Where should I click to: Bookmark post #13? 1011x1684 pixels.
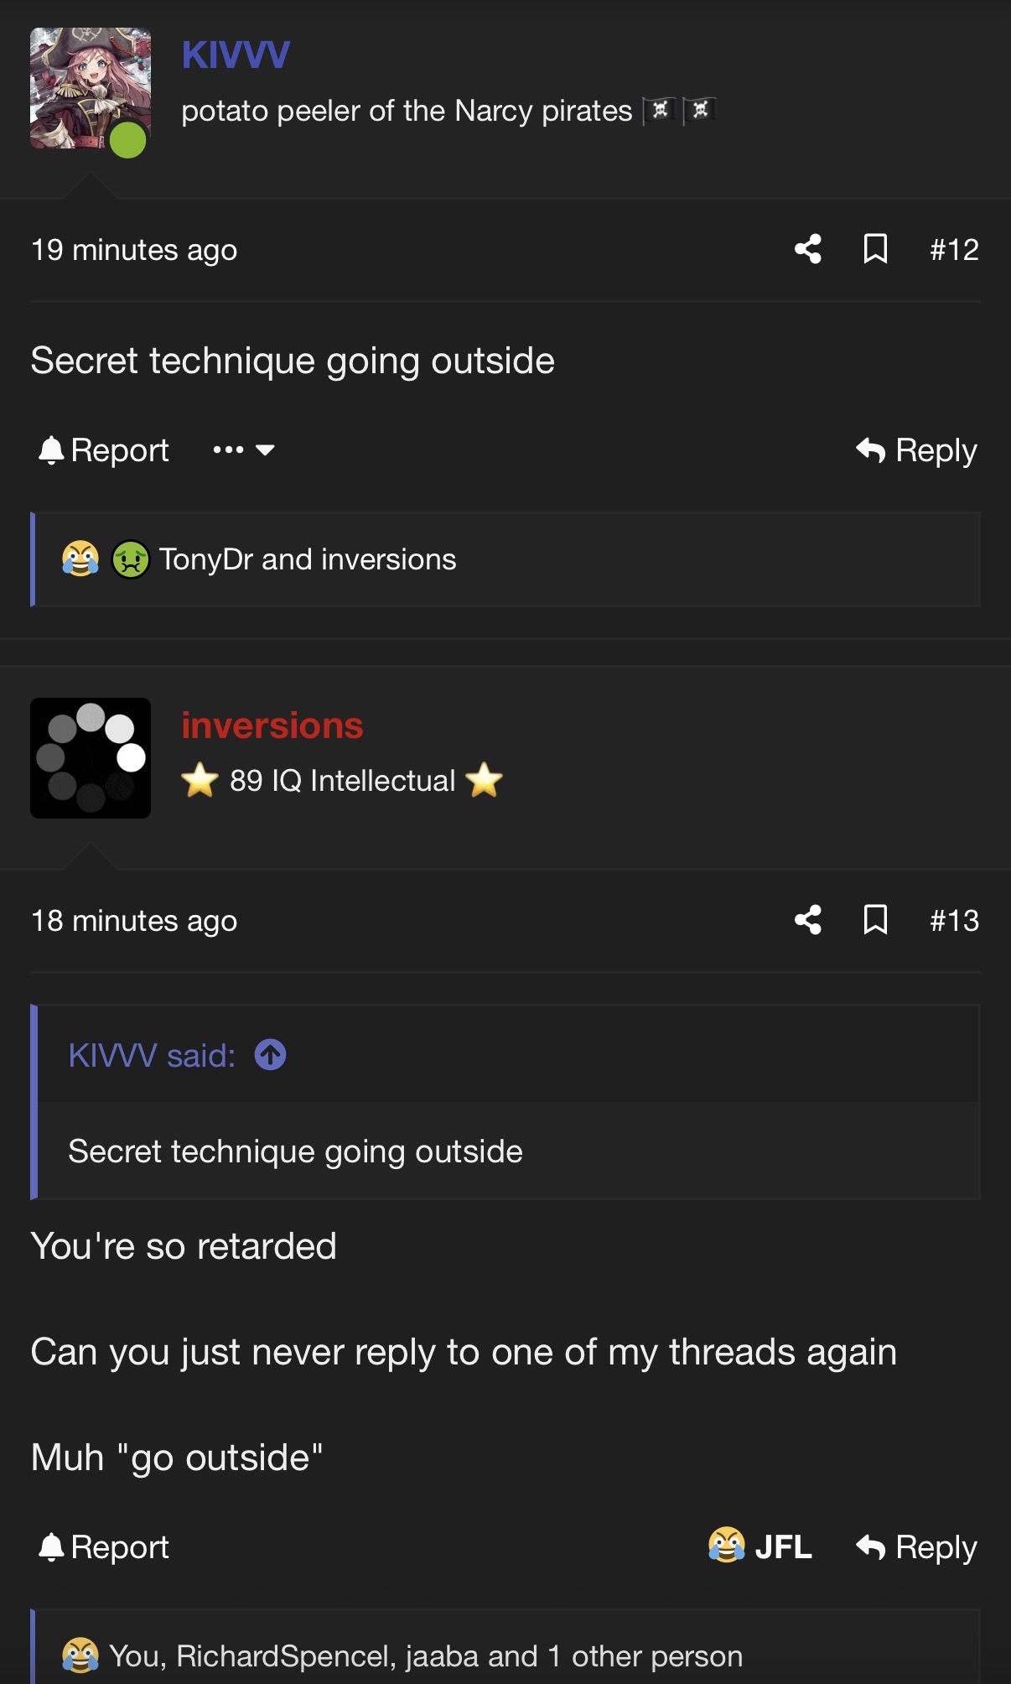875,920
